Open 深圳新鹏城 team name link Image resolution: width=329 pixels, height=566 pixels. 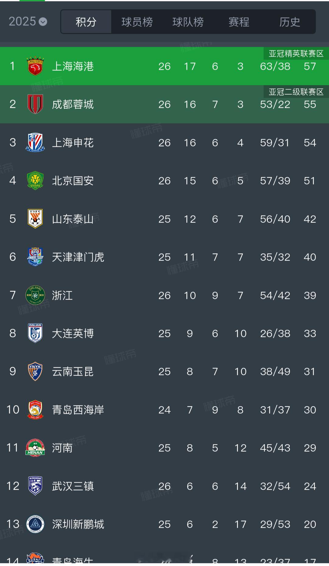[x=78, y=524]
